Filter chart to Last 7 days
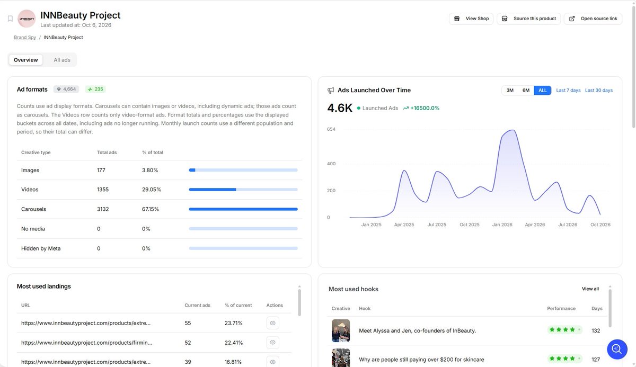The height and width of the screenshot is (367, 636). (x=568, y=91)
